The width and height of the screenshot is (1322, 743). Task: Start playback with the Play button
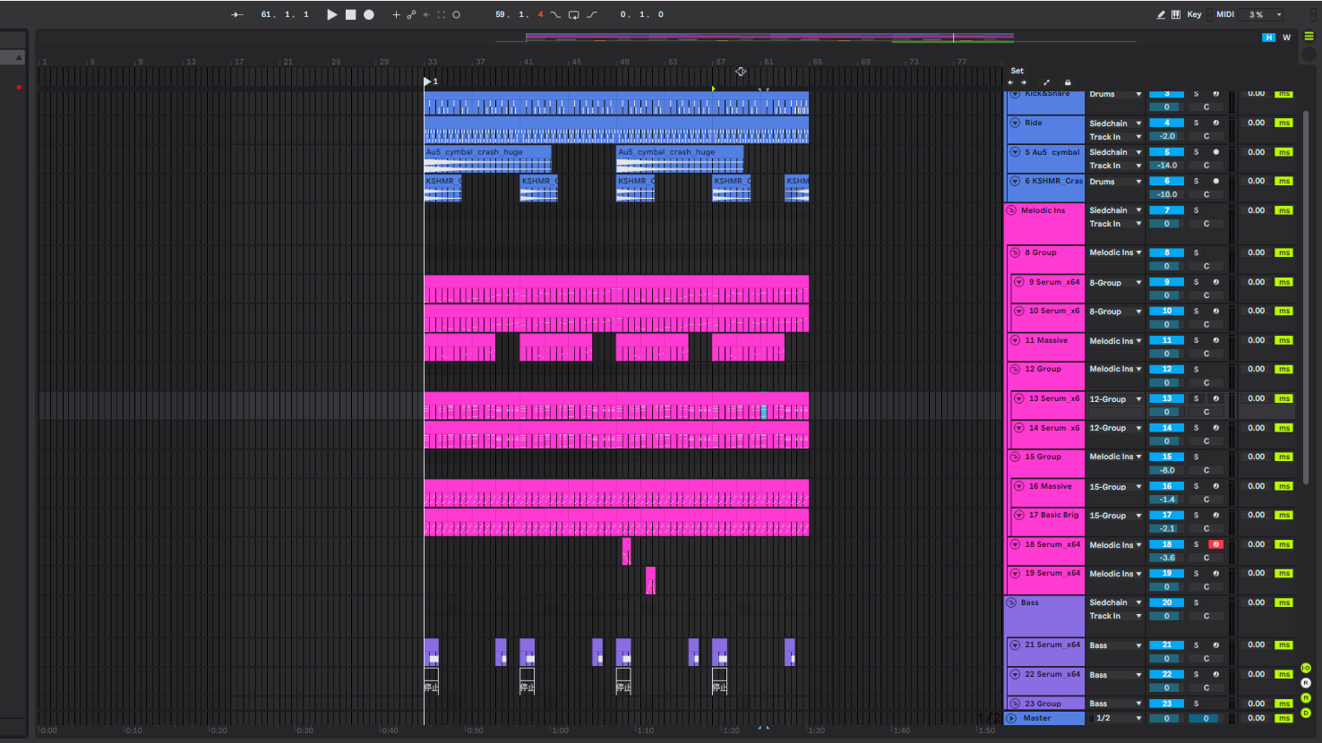(x=332, y=14)
